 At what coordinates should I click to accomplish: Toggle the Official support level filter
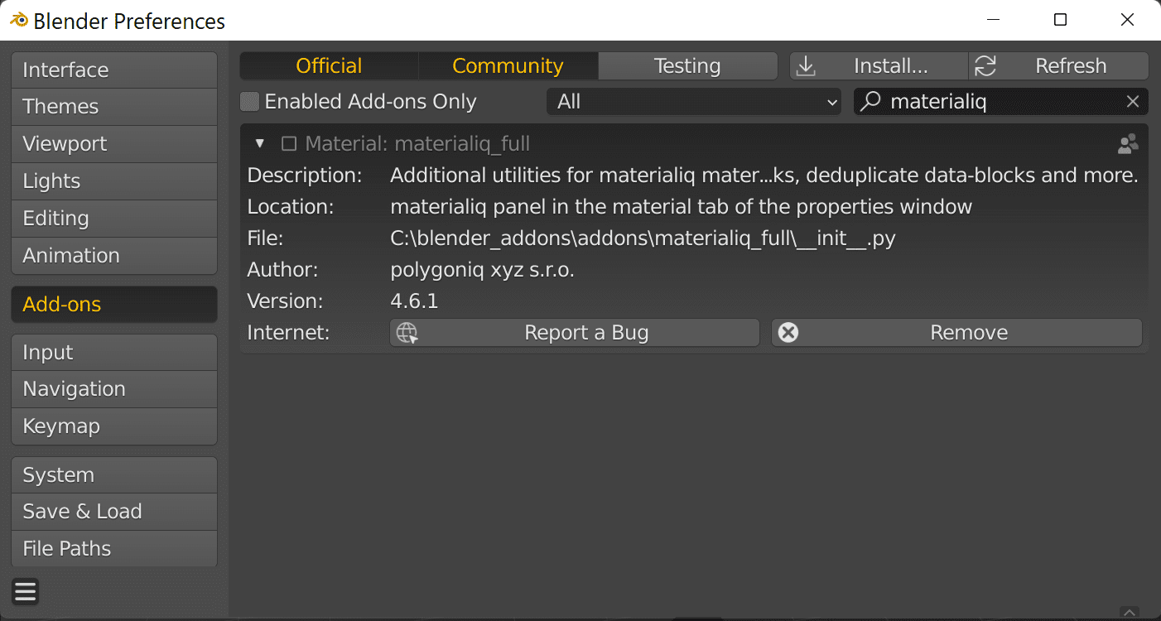point(329,66)
